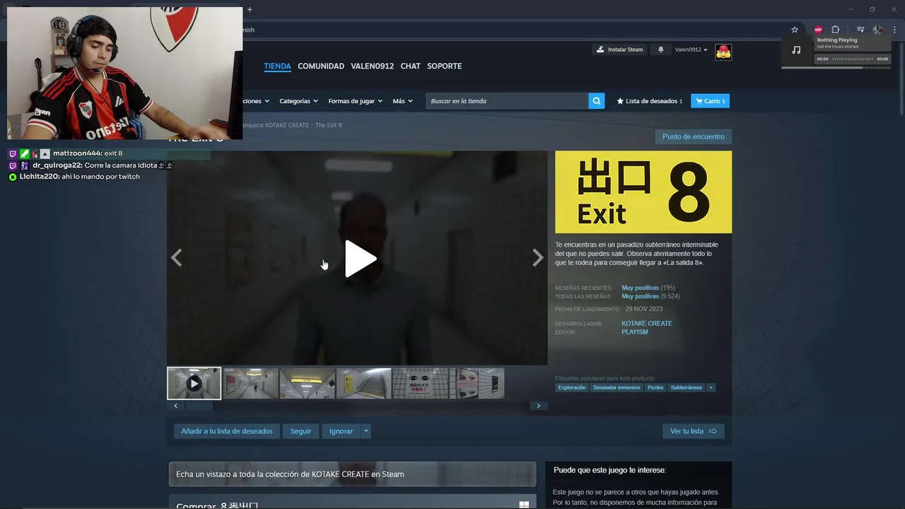Open the browser extensions puzzle icon
The width and height of the screenshot is (905, 509).
coord(835,30)
